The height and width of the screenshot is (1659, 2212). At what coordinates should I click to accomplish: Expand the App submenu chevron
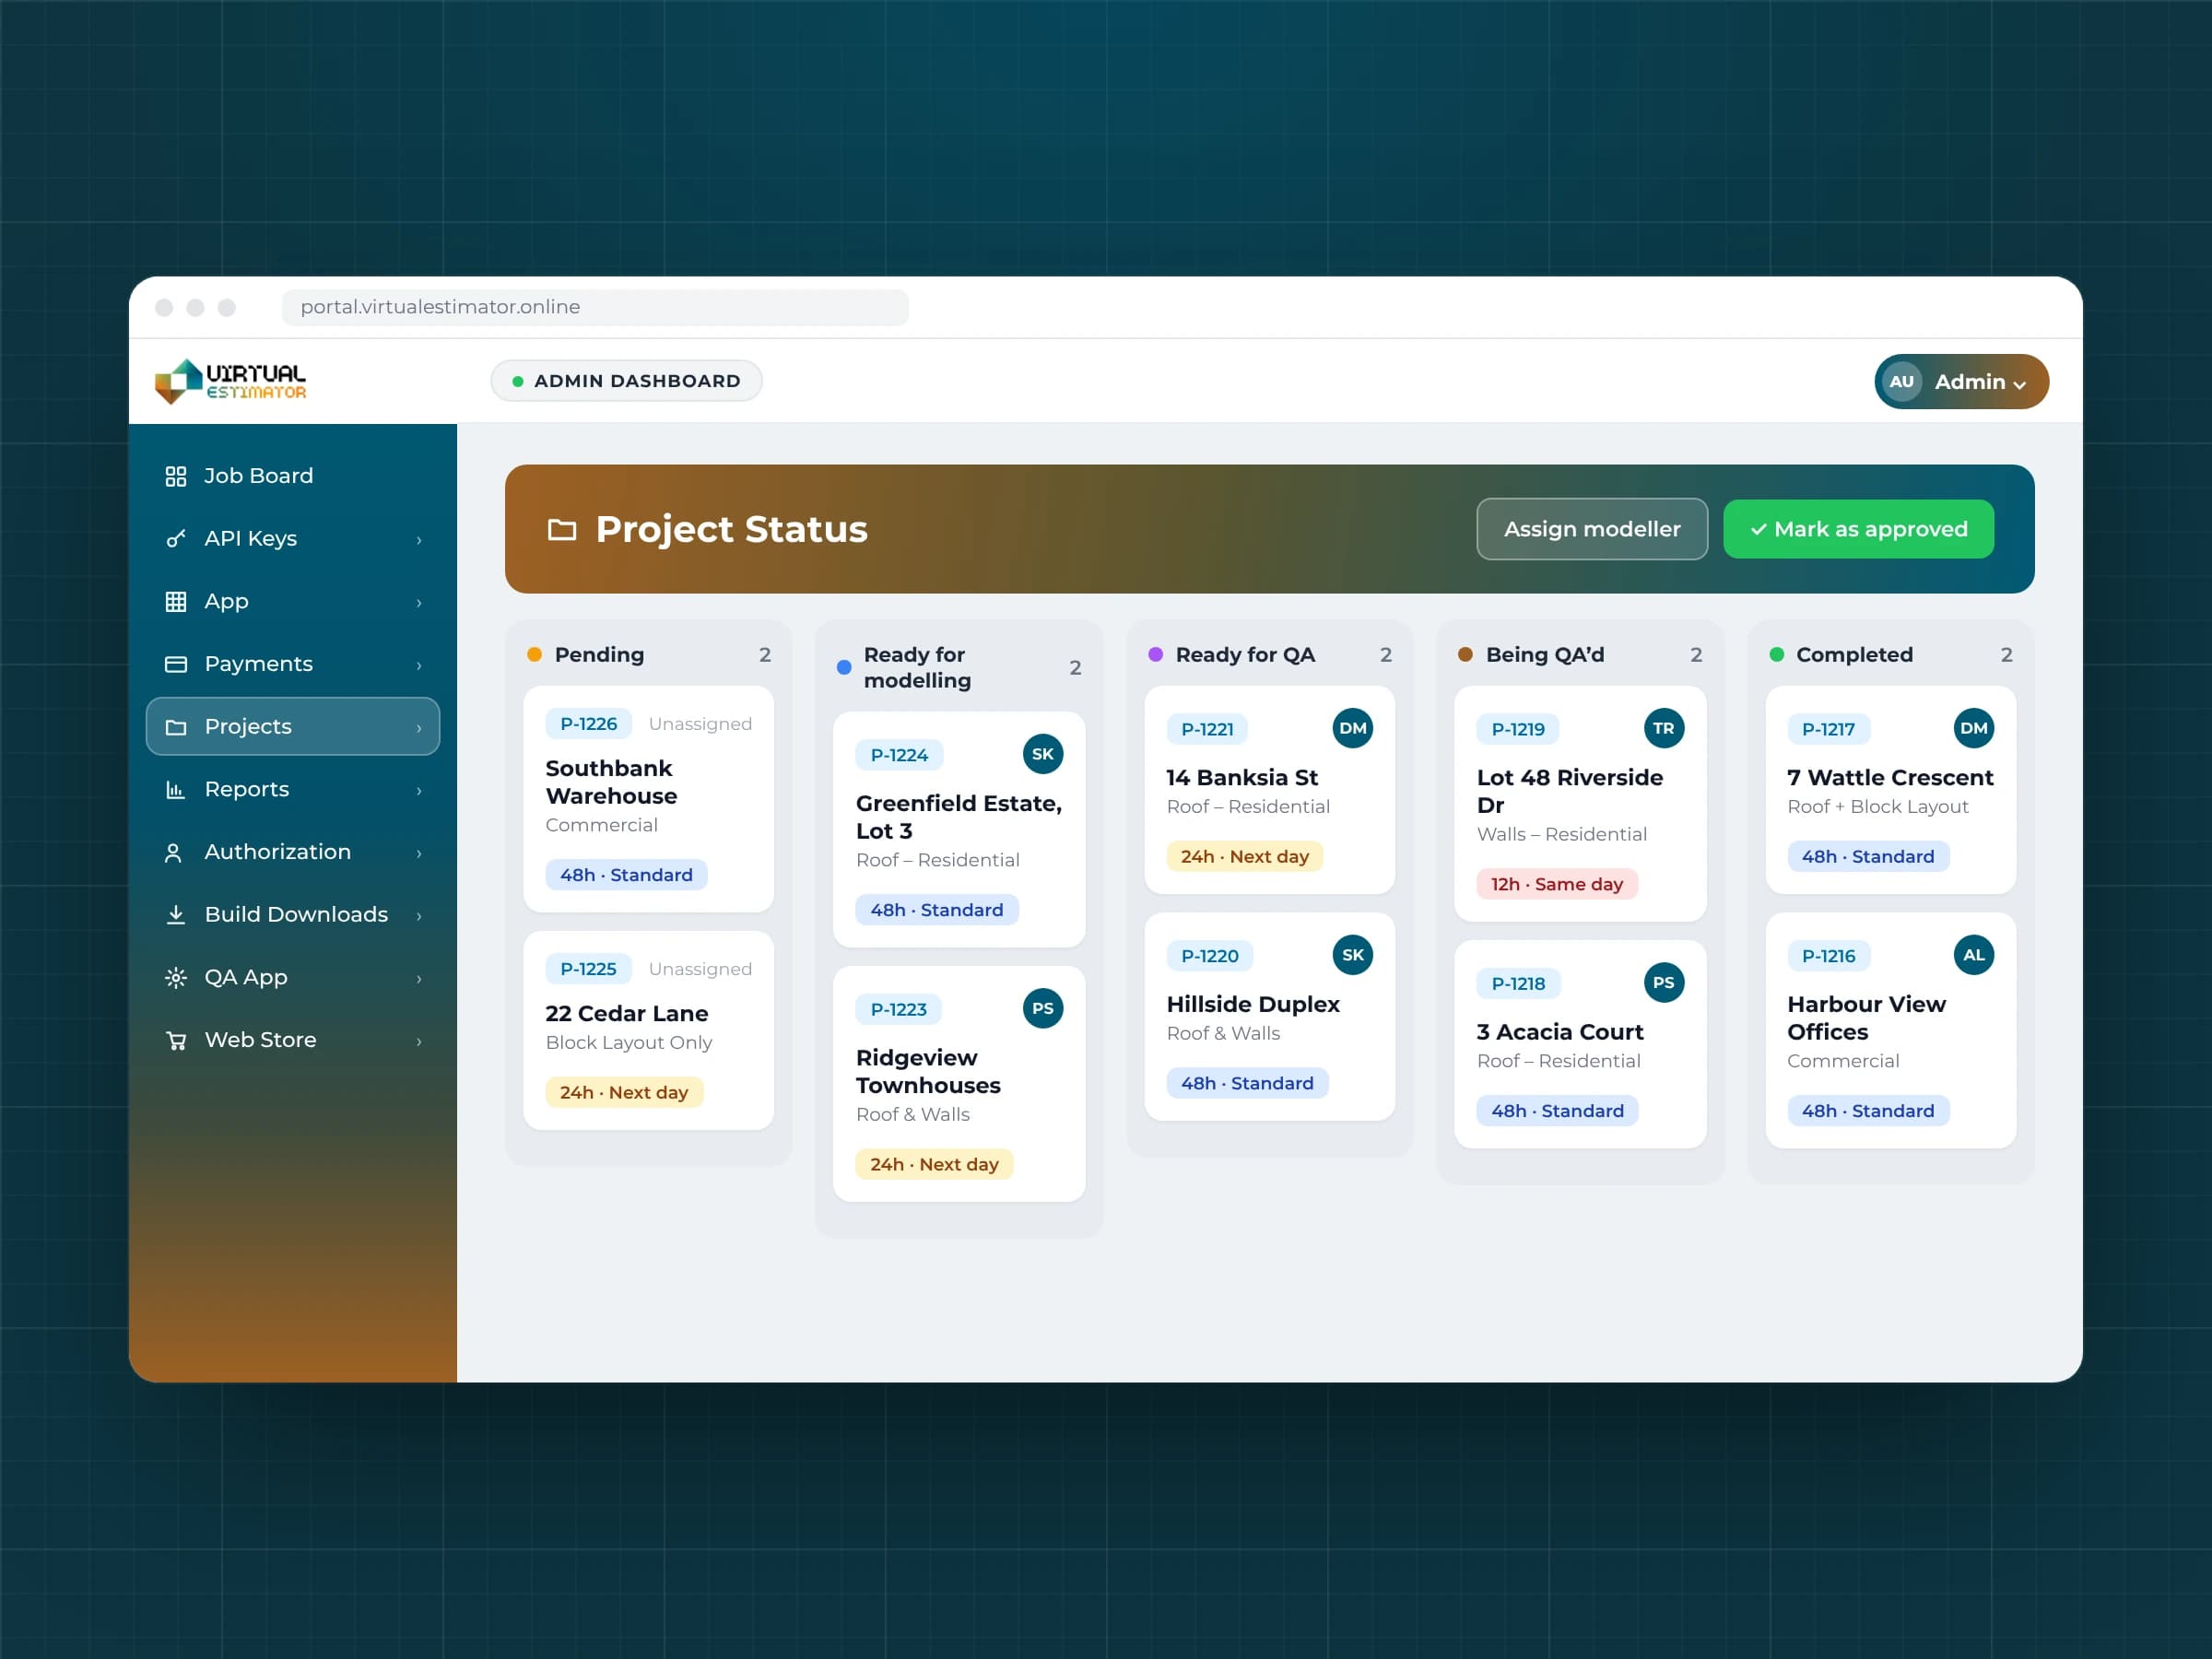click(419, 602)
